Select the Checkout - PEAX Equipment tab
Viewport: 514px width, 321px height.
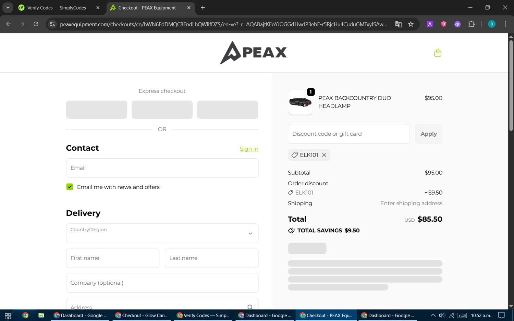(147, 8)
